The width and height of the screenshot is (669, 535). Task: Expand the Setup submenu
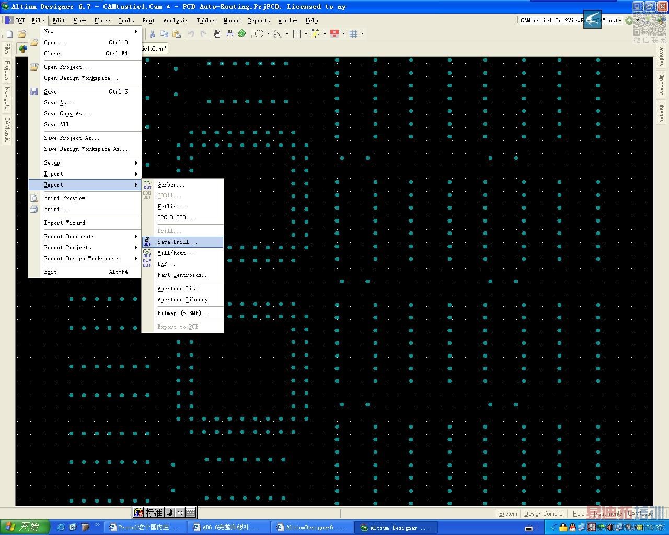pos(85,162)
